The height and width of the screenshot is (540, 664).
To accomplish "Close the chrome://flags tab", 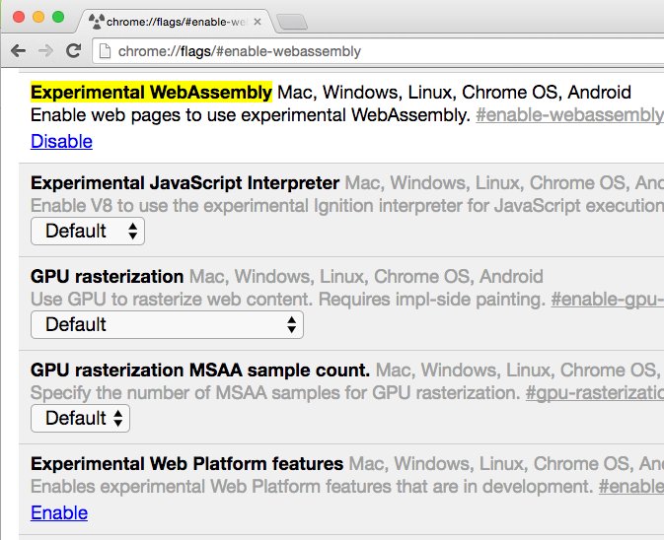I will (x=258, y=22).
